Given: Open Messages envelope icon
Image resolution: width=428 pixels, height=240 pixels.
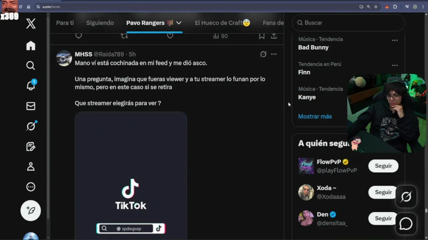Looking at the screenshot, I should (31, 106).
